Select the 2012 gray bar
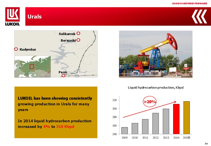Screen dimensions: 211x146 156,124
